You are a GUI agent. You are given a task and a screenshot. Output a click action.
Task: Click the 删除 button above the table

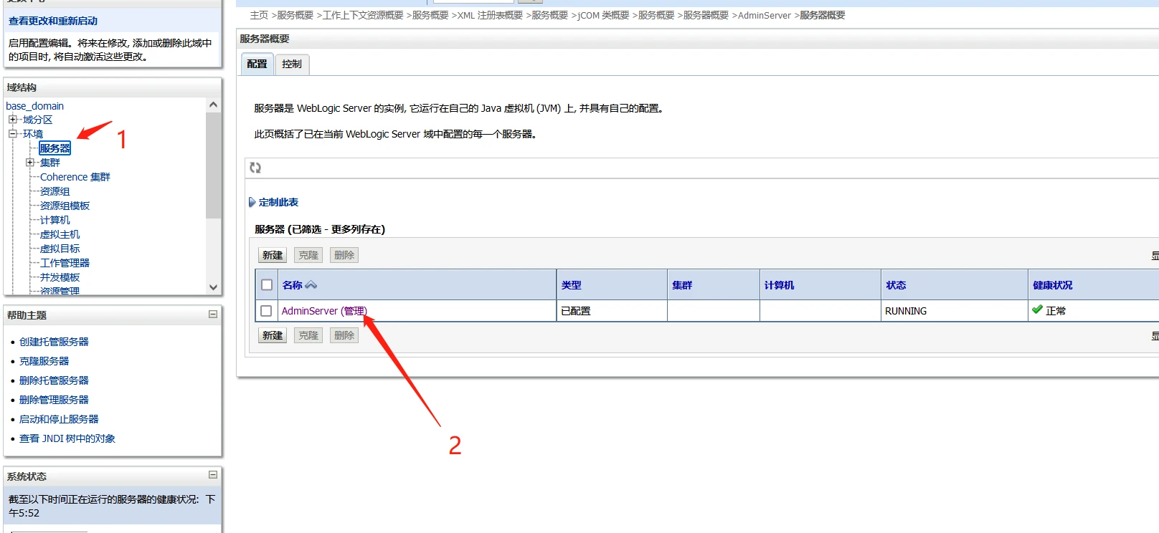344,255
